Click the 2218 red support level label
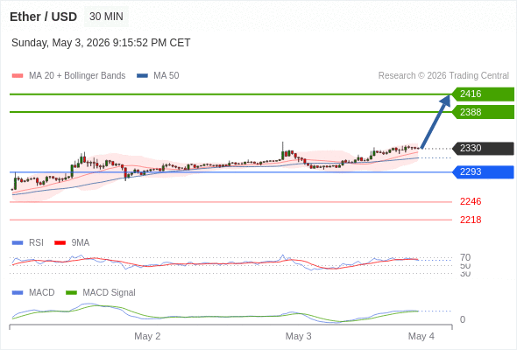517x350 pixels. (471, 220)
